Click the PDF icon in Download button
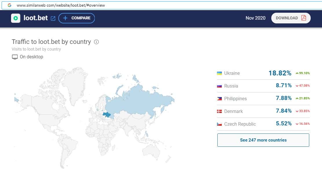This screenshot has height=169, width=322. pyautogui.click(x=304, y=18)
